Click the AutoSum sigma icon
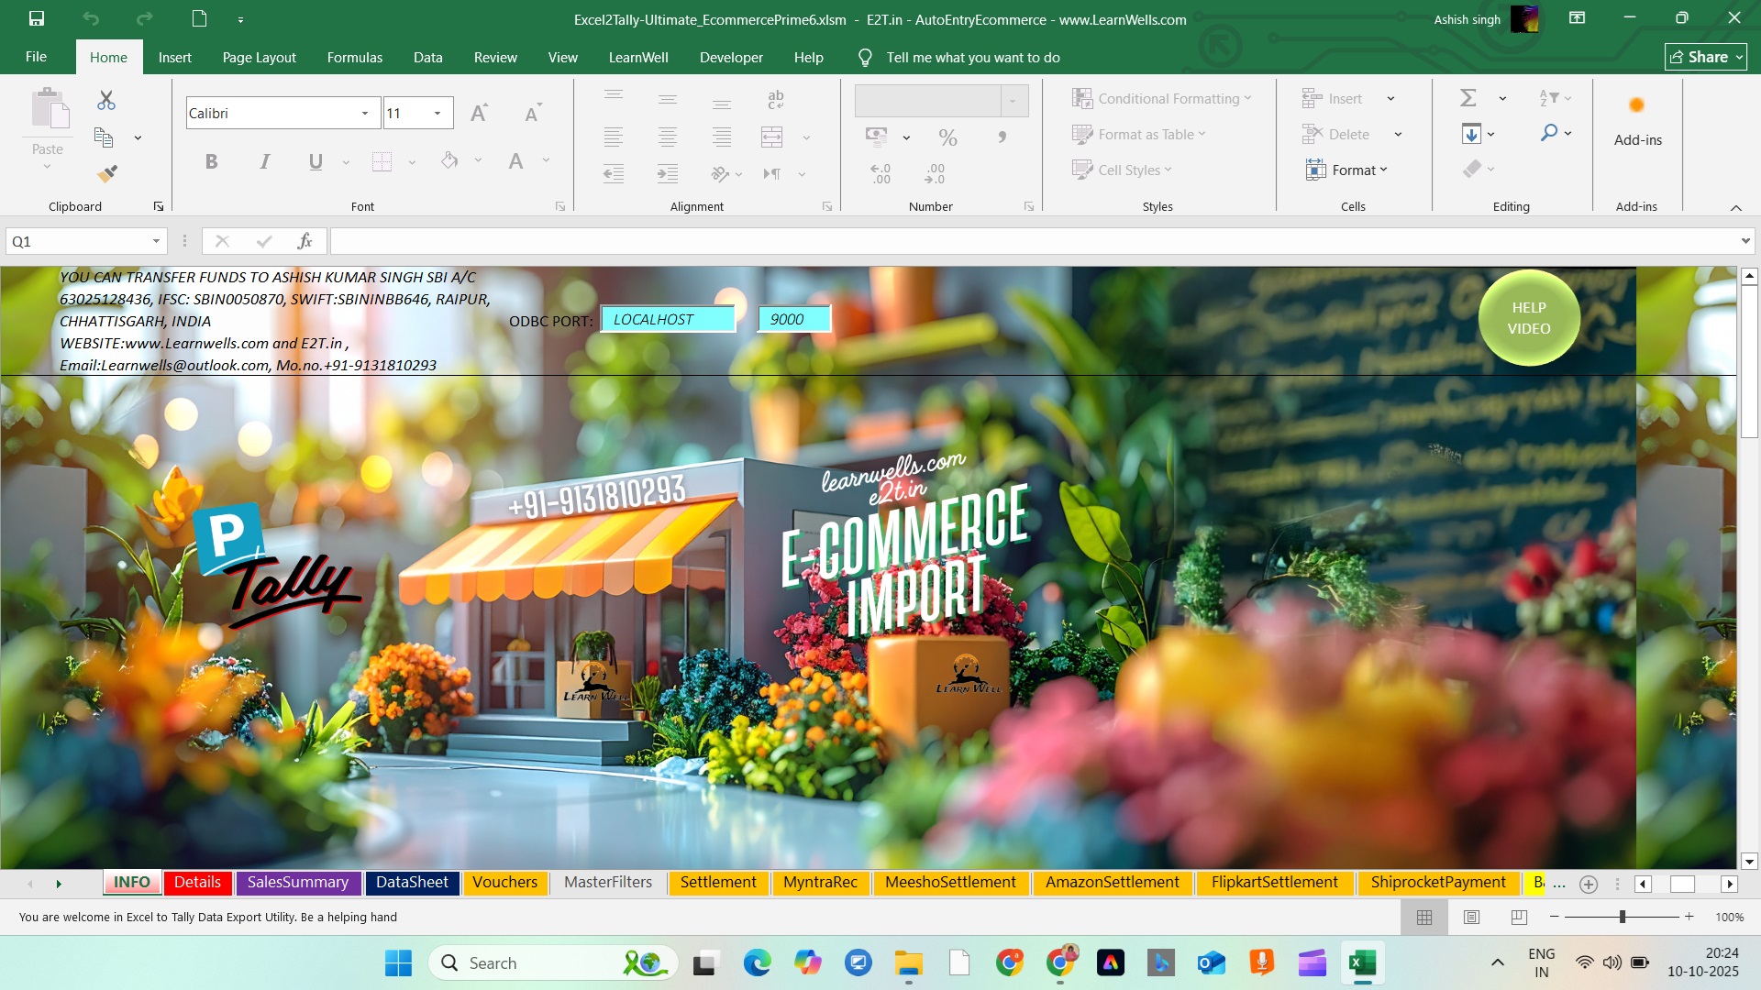Image resolution: width=1761 pixels, height=990 pixels. click(x=1468, y=98)
